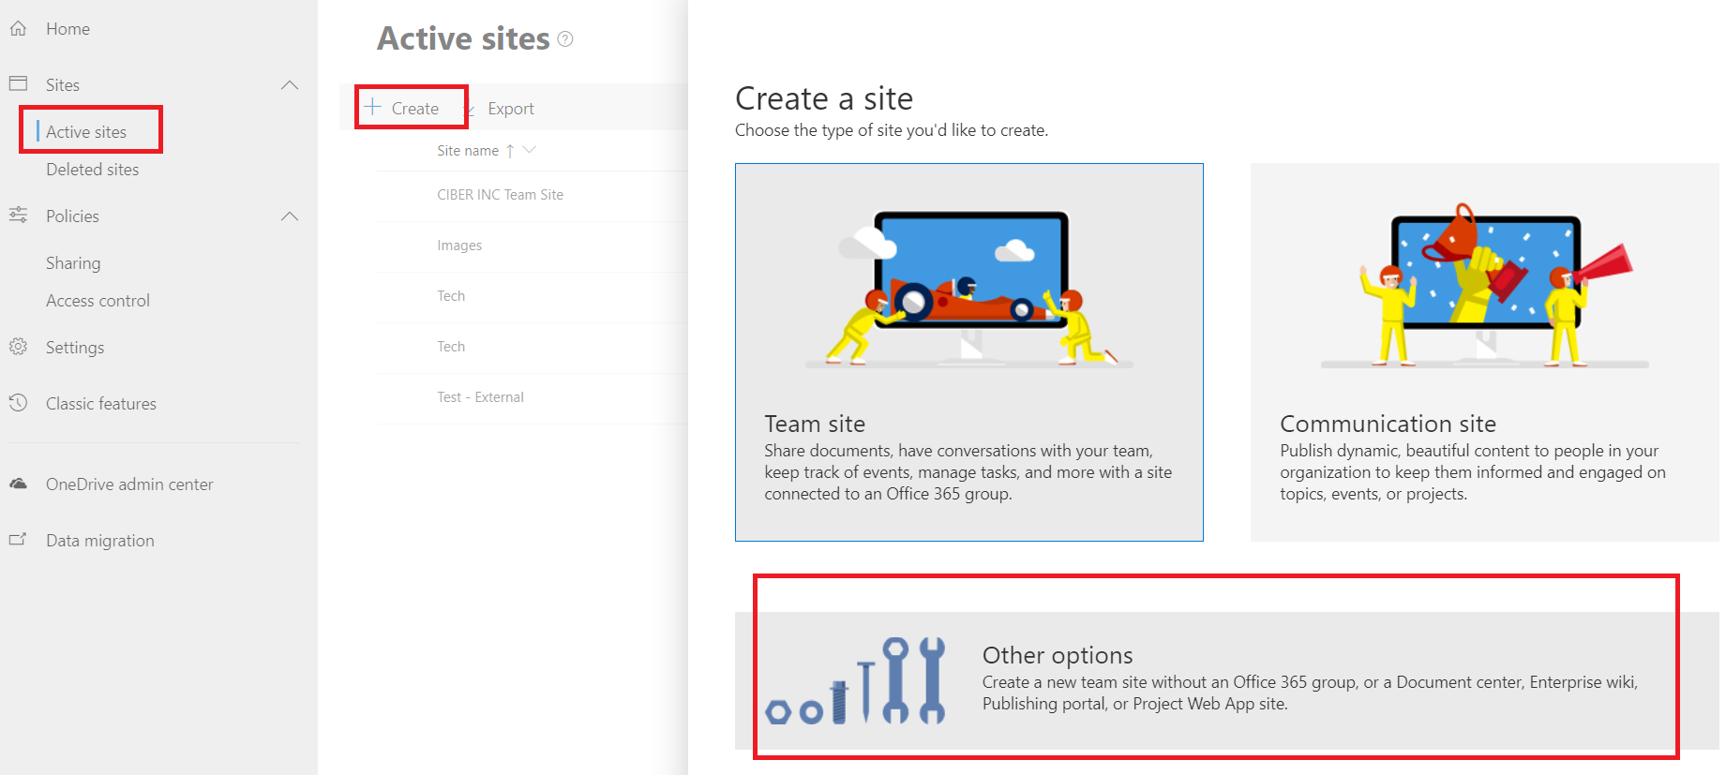Open the Sharing policies page

point(73,263)
